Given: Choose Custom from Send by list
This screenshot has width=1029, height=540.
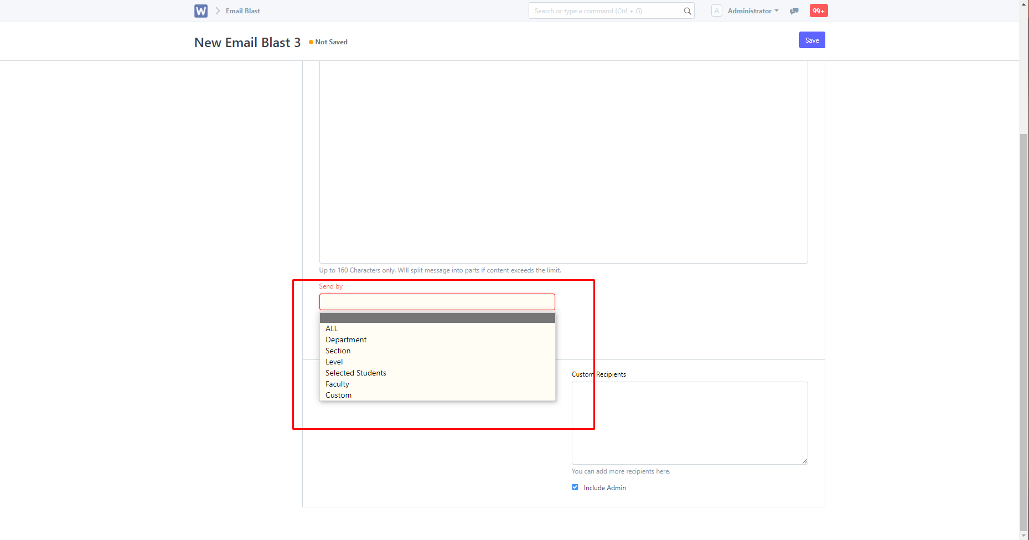Looking at the screenshot, I should 437,395.
